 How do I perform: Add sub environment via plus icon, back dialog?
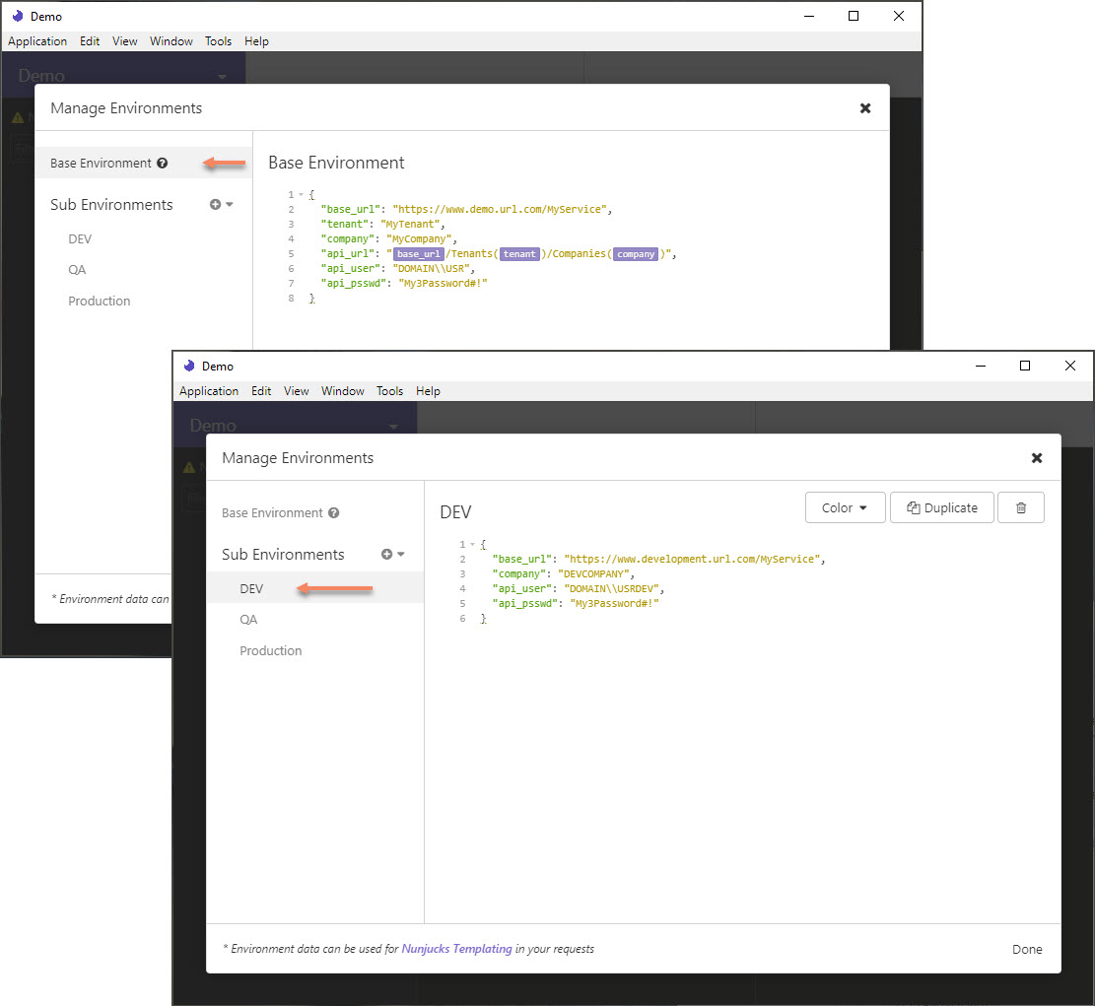215,205
